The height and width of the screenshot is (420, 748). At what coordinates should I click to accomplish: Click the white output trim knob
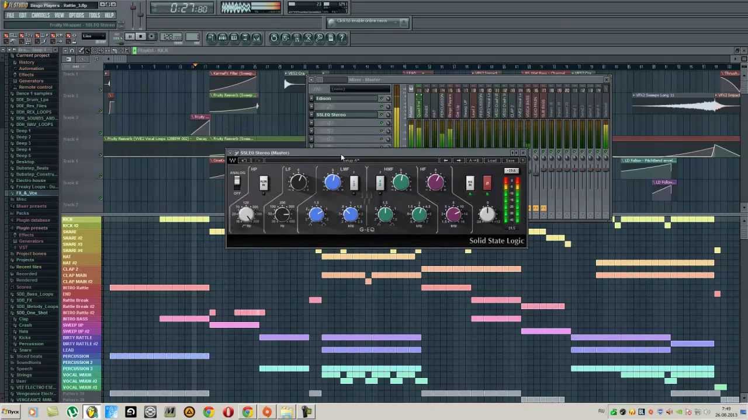click(x=487, y=214)
